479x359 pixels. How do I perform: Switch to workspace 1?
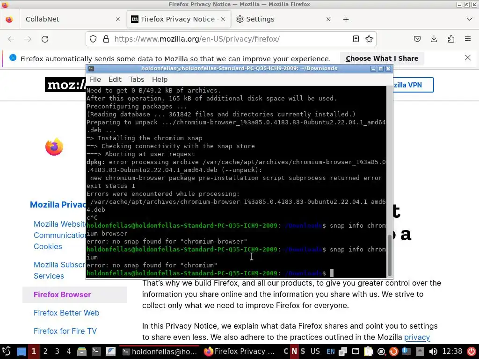coord(34,352)
